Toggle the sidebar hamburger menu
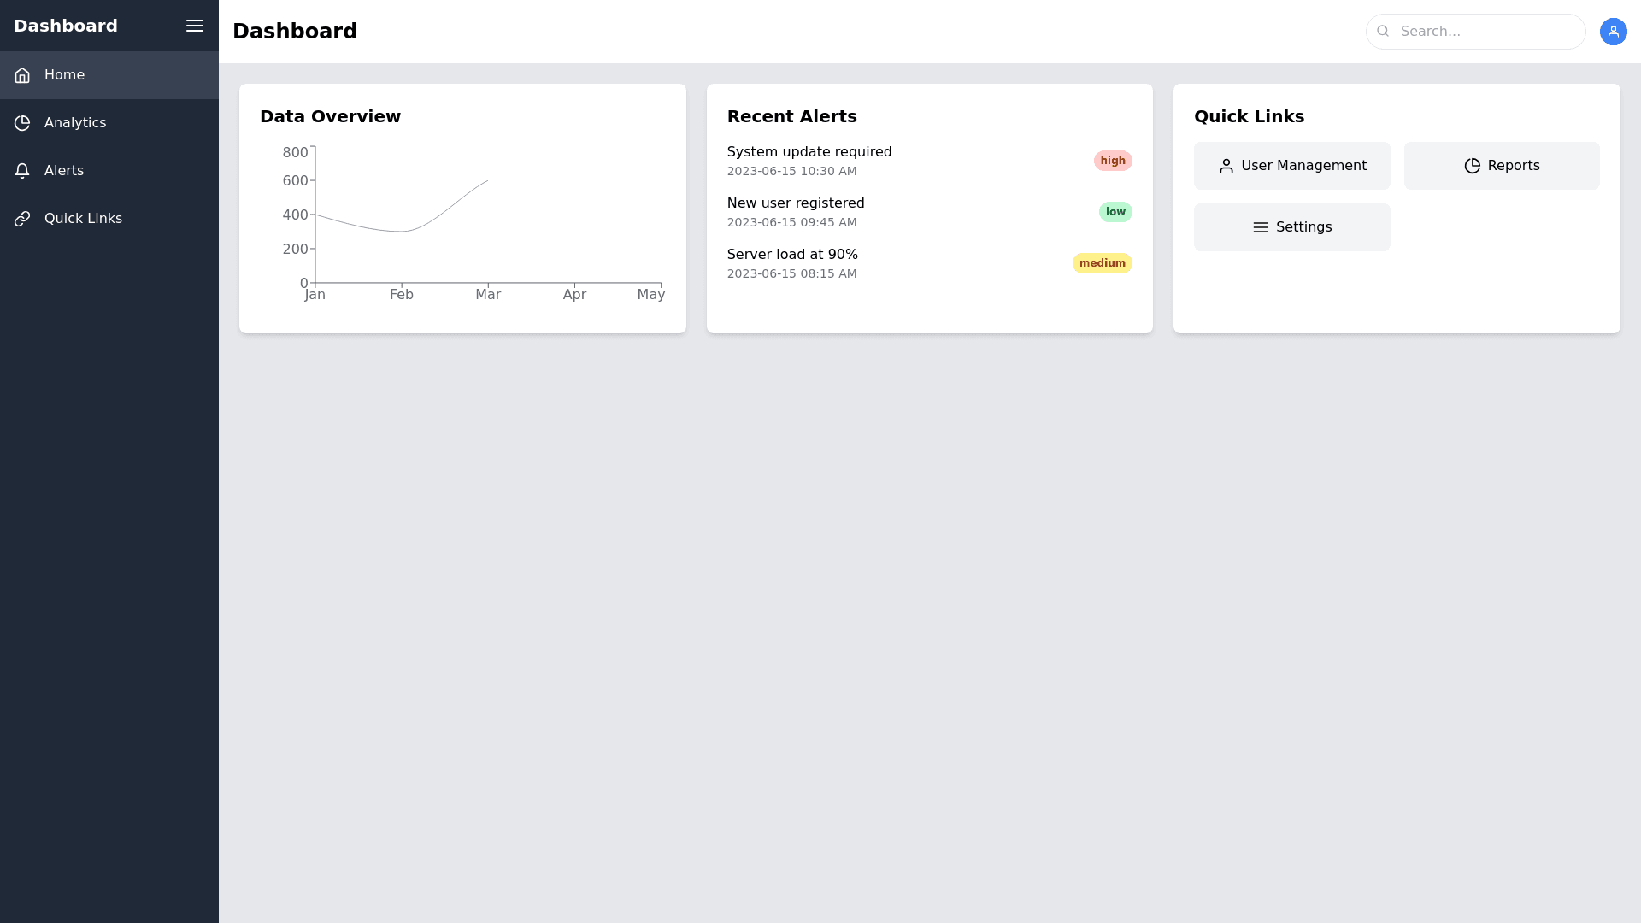Screen dimensions: 1641x923 coord(195,26)
